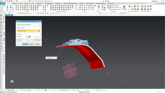The height and width of the screenshot is (93, 165).
Task: Switch to the Analysis ribbon tab
Action: [15, 3]
